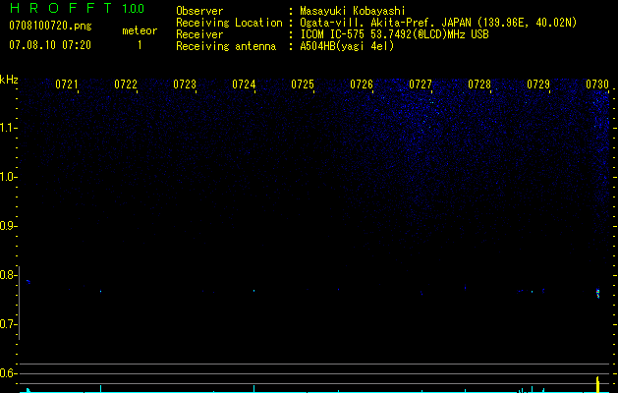Click the 1.0 kHz axis label
618x393 pixels.
(x=8, y=177)
